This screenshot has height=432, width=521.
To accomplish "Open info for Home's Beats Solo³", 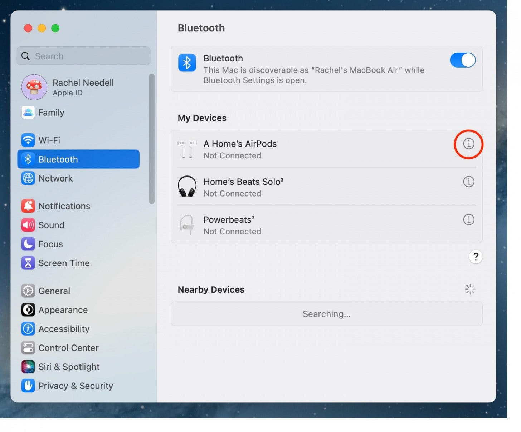I will 468,182.
